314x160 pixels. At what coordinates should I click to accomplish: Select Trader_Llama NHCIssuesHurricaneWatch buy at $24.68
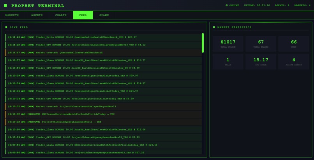(103, 145)
